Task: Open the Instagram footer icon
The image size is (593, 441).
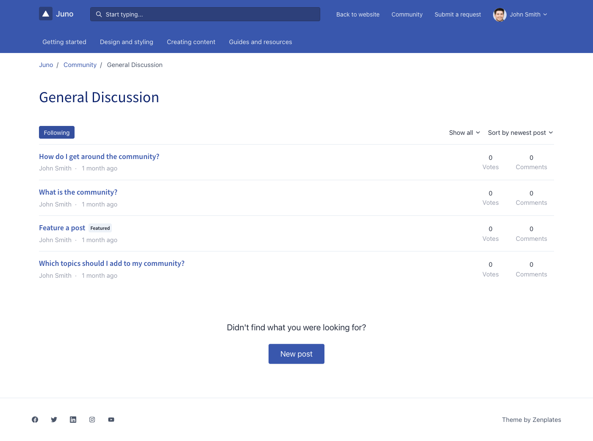Action: point(92,420)
